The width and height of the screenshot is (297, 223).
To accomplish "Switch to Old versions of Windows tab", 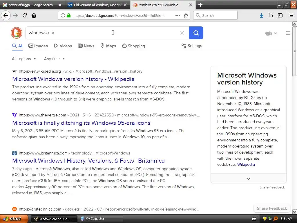I will 97,5.
